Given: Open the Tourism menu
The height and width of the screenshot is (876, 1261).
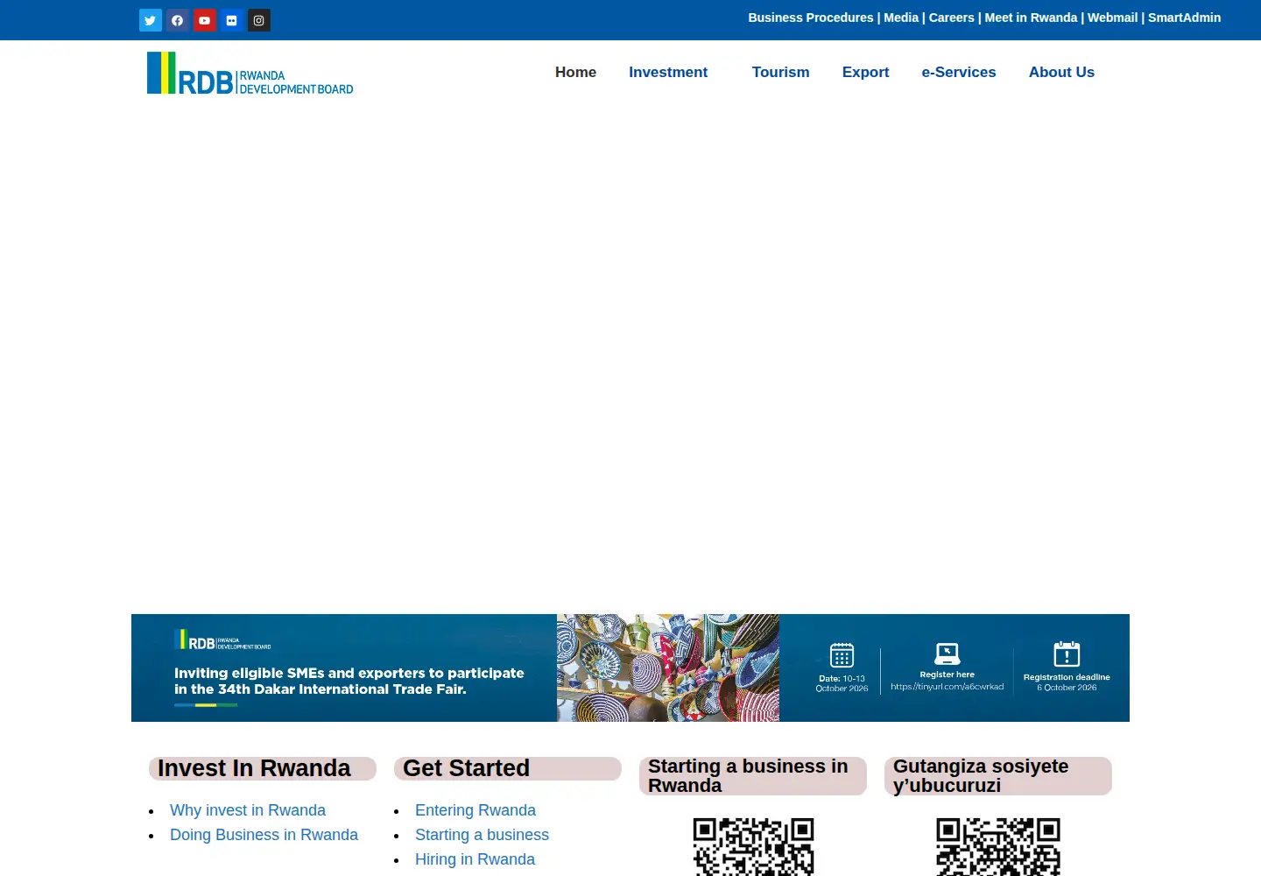Looking at the screenshot, I should click(781, 72).
